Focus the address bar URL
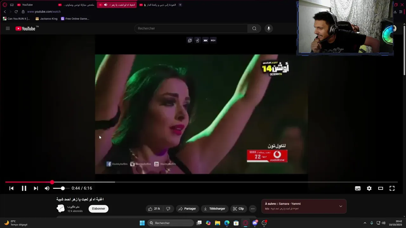 click(44, 12)
